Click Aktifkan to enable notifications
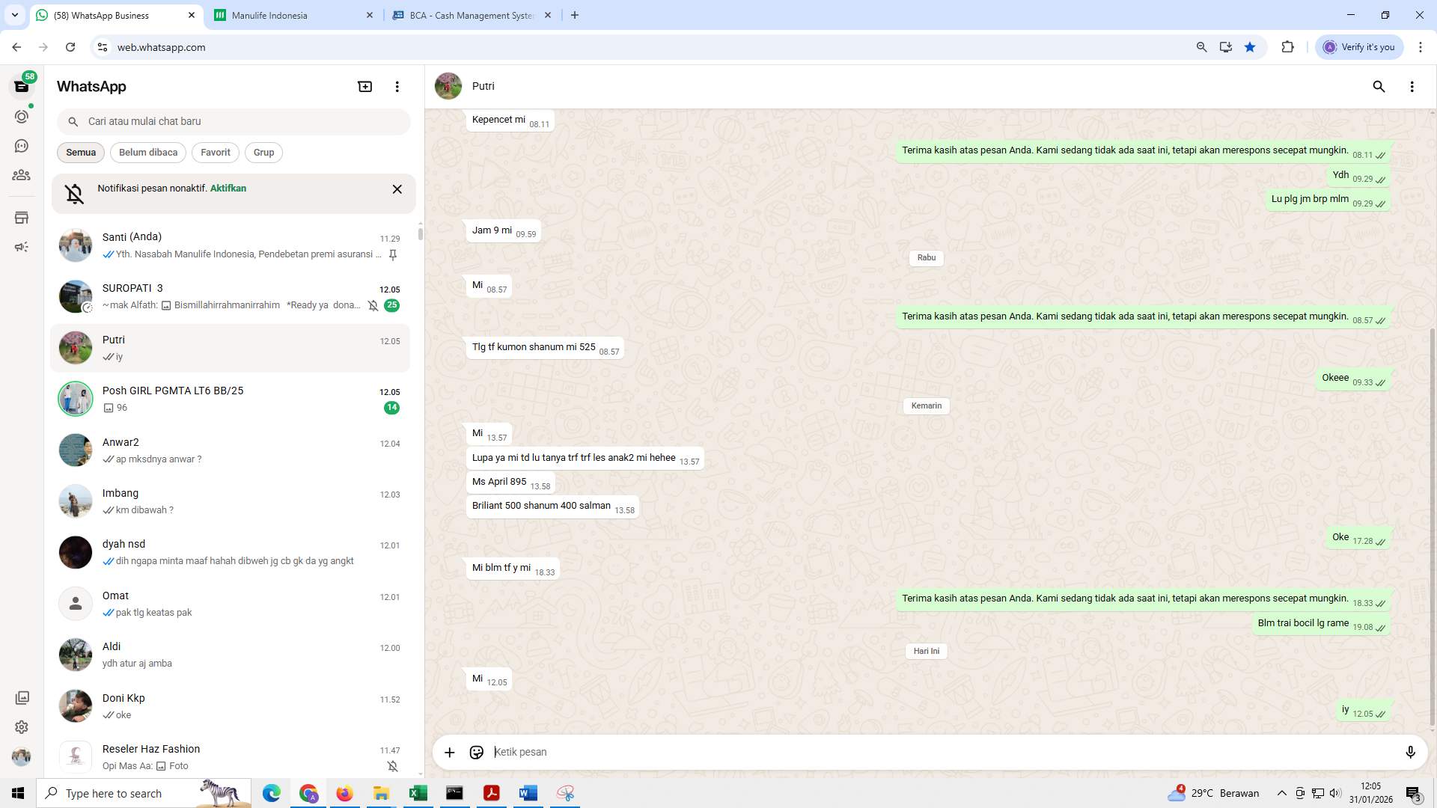The height and width of the screenshot is (808, 1437). tap(228, 188)
